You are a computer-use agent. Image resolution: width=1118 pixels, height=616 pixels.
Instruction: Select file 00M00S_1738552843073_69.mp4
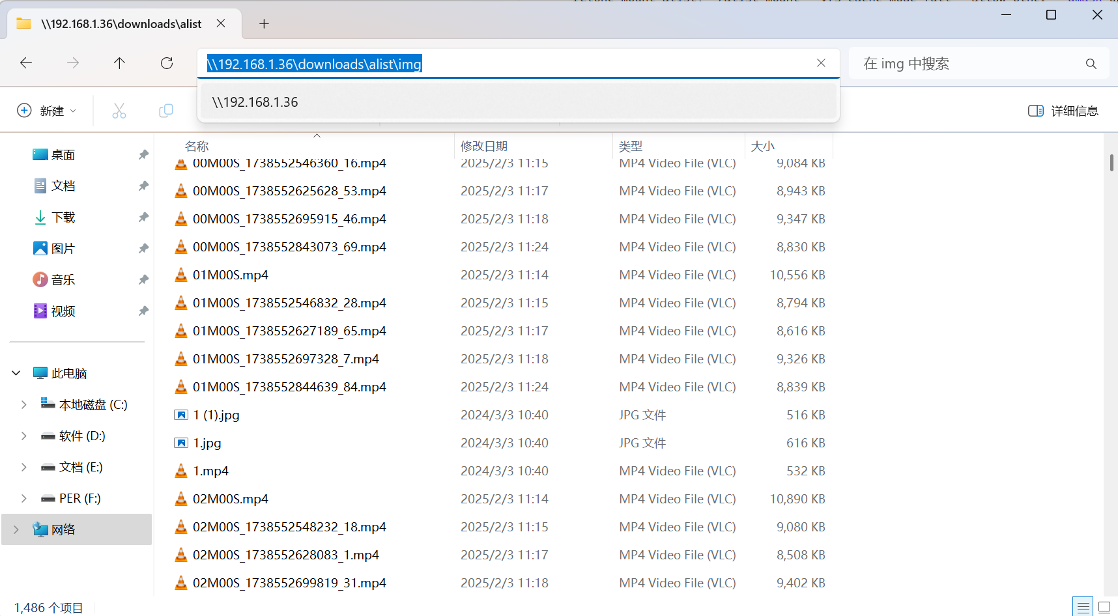(x=289, y=247)
